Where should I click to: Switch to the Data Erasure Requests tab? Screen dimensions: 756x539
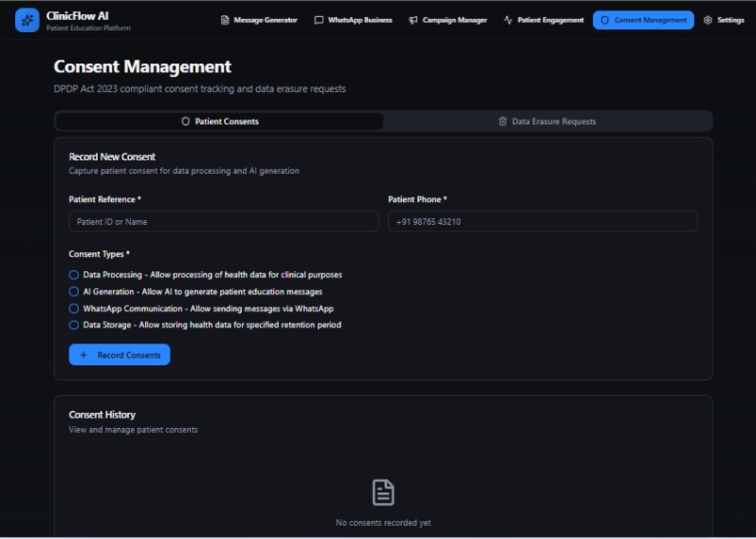tap(547, 121)
